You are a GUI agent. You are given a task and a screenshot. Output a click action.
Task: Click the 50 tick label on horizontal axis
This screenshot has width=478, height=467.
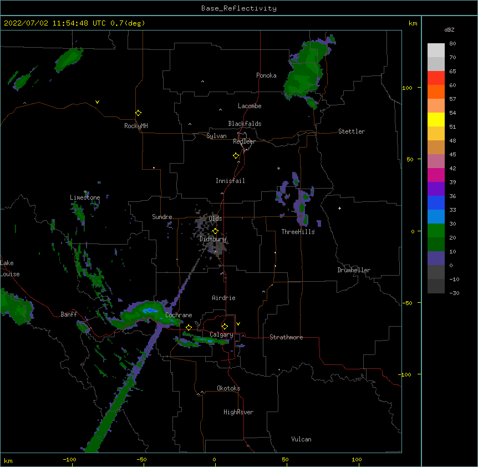(x=285, y=460)
